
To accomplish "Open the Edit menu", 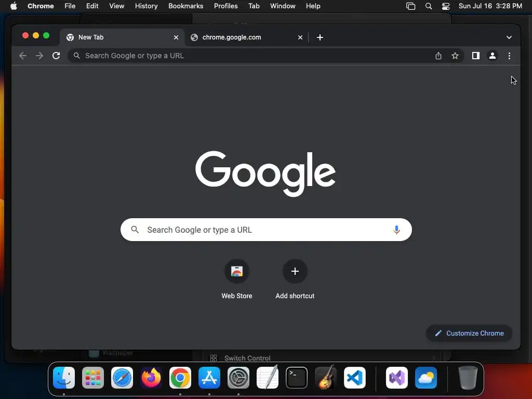I will tap(92, 6).
